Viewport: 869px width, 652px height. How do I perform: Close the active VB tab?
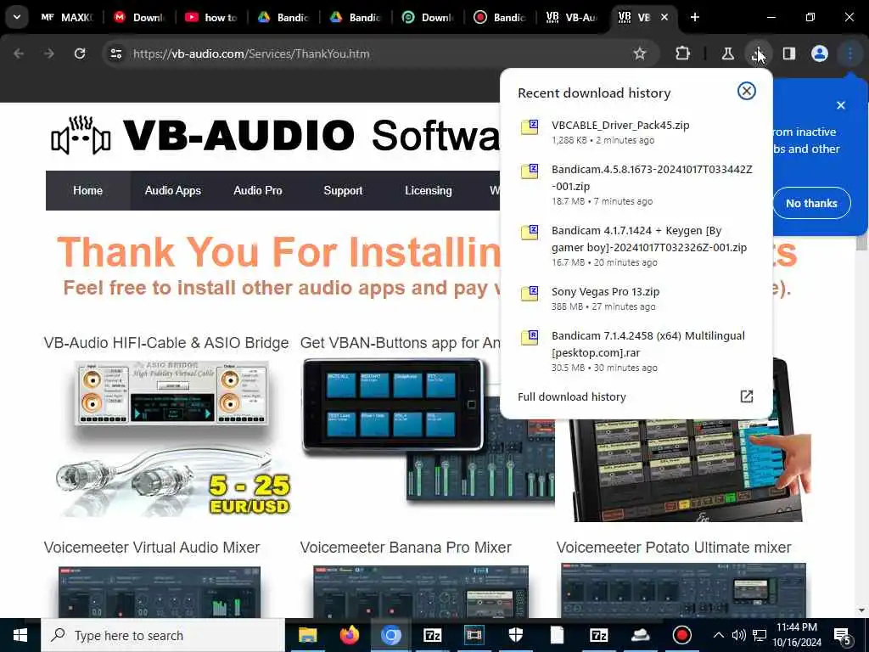[664, 17]
